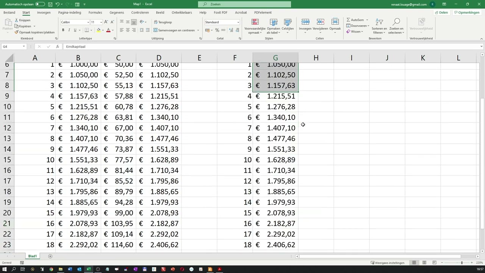The width and height of the screenshot is (485, 273).
Task: Apply thousands separator style
Action: [223, 30]
